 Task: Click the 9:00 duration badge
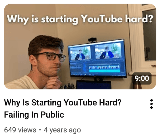click(x=142, y=78)
